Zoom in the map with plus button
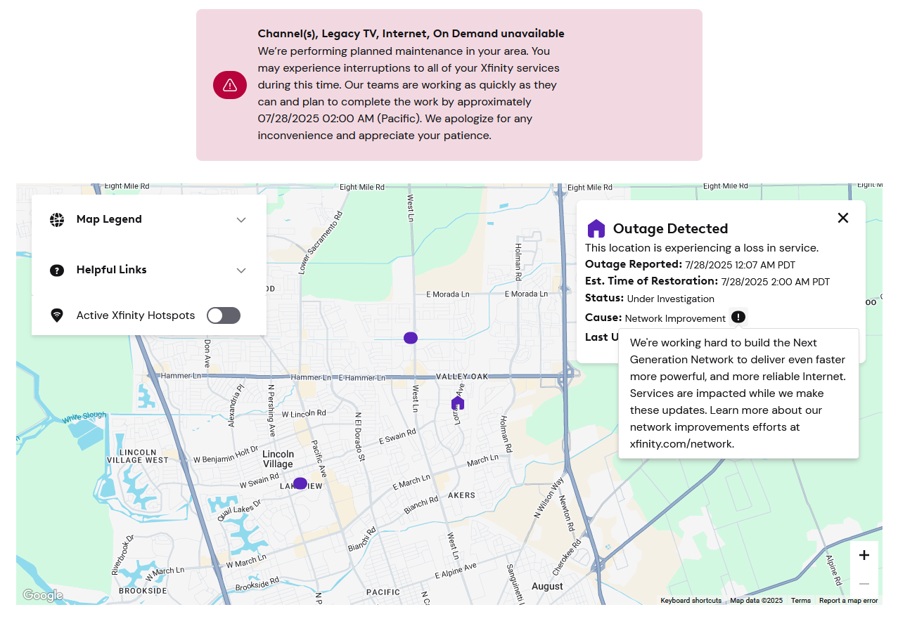This screenshot has height=619, width=898. (864, 555)
